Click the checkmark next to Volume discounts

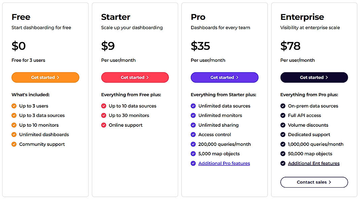tap(283, 125)
